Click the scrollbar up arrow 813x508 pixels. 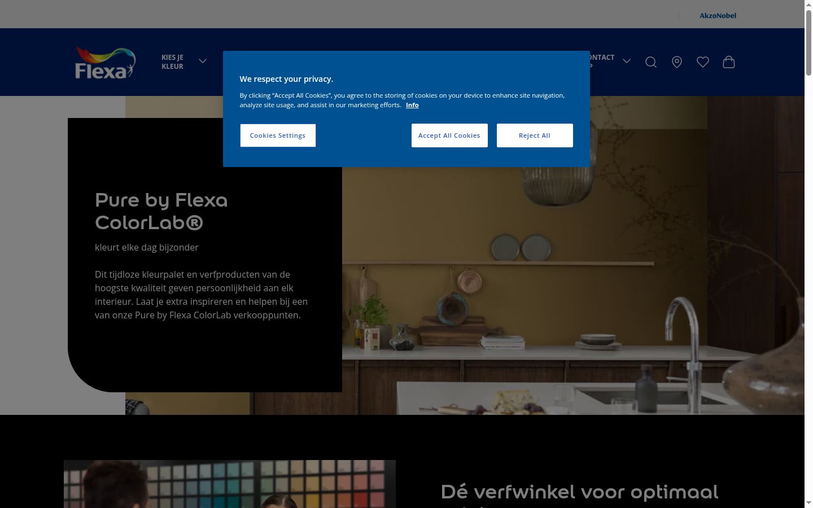[808, 5]
